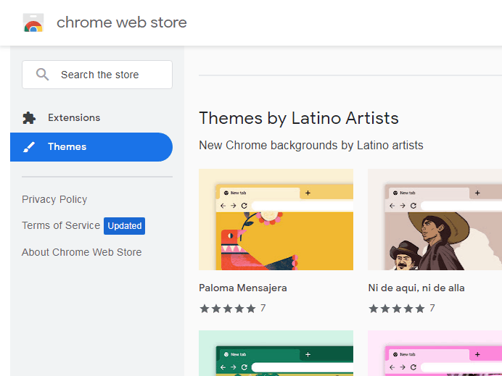The image size is (502, 376).
Task: Open the Privacy Policy link
Action: (54, 199)
